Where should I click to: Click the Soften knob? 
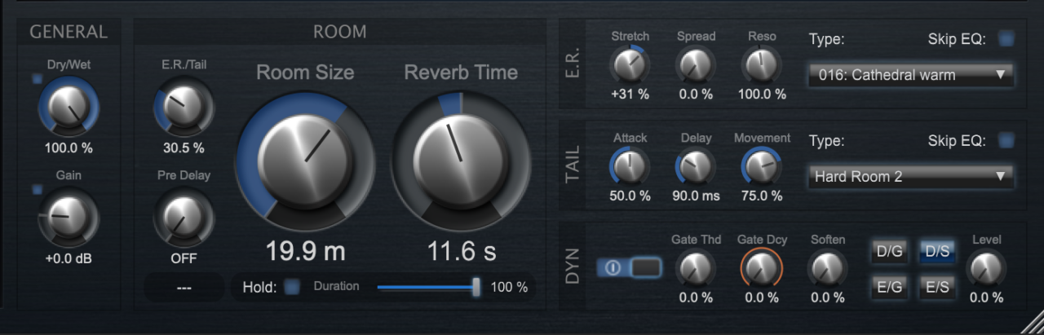(827, 268)
